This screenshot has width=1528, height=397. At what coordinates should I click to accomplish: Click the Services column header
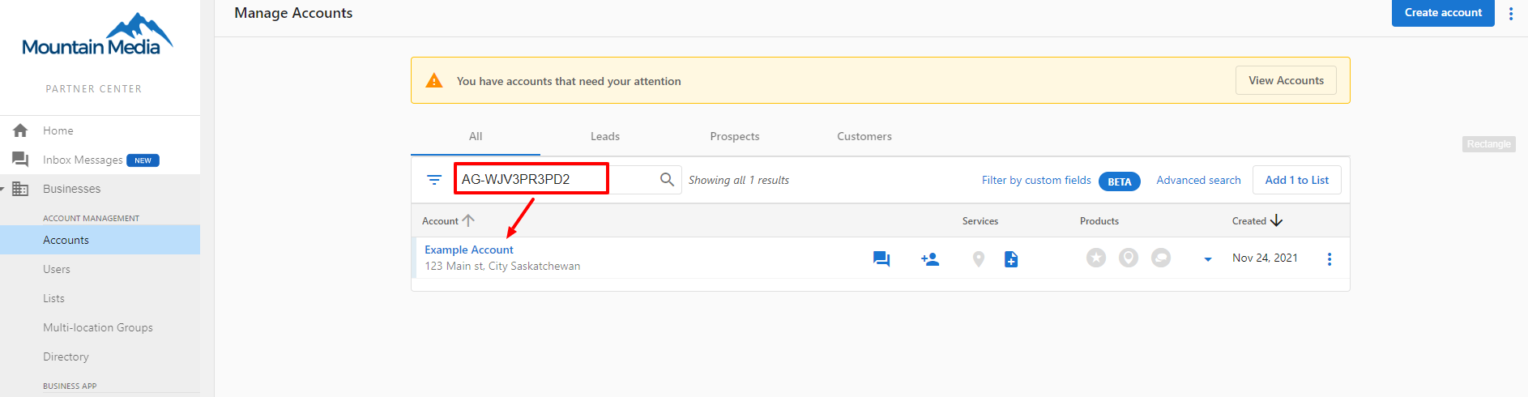coord(980,220)
